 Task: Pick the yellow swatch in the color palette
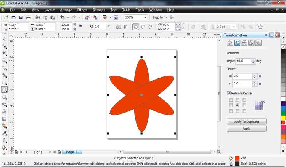click(283, 118)
